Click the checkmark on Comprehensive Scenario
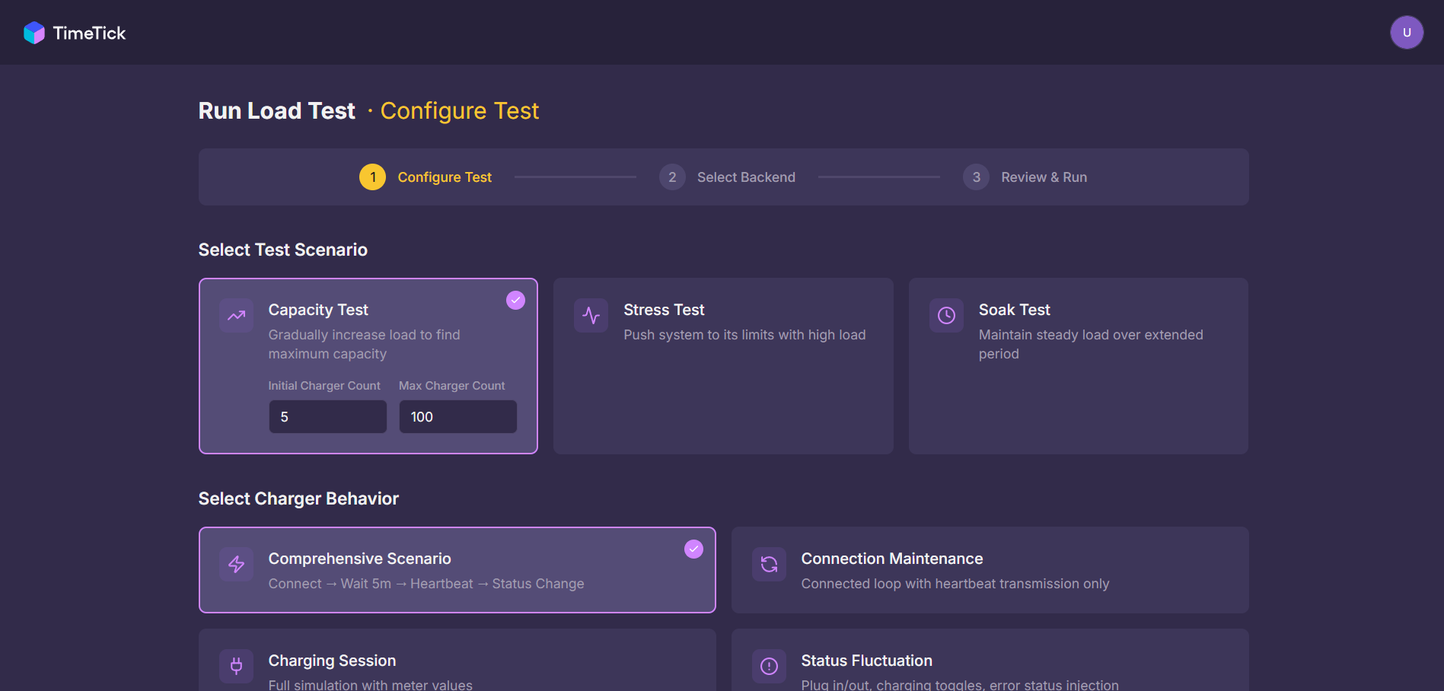The height and width of the screenshot is (691, 1444). point(693,548)
